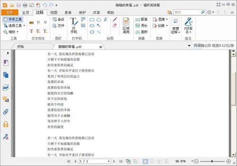The width and height of the screenshot is (237, 166).
Task: Select the text highlight tool
Action: point(32,23)
